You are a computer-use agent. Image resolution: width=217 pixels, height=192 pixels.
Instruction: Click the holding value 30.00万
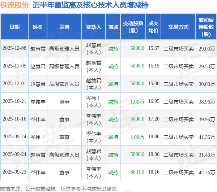[x=207, y=84]
